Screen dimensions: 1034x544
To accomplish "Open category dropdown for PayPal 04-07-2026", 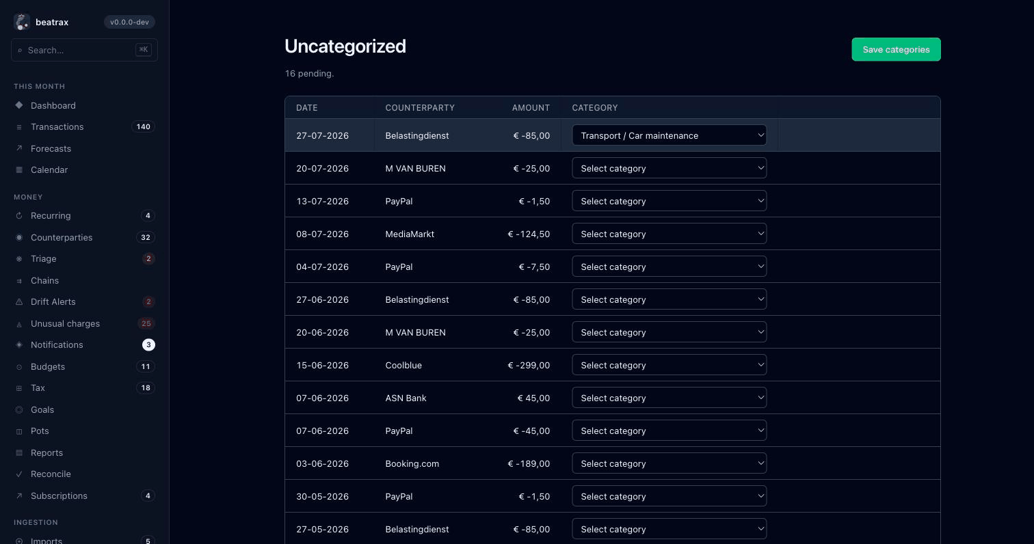I will [669, 267].
